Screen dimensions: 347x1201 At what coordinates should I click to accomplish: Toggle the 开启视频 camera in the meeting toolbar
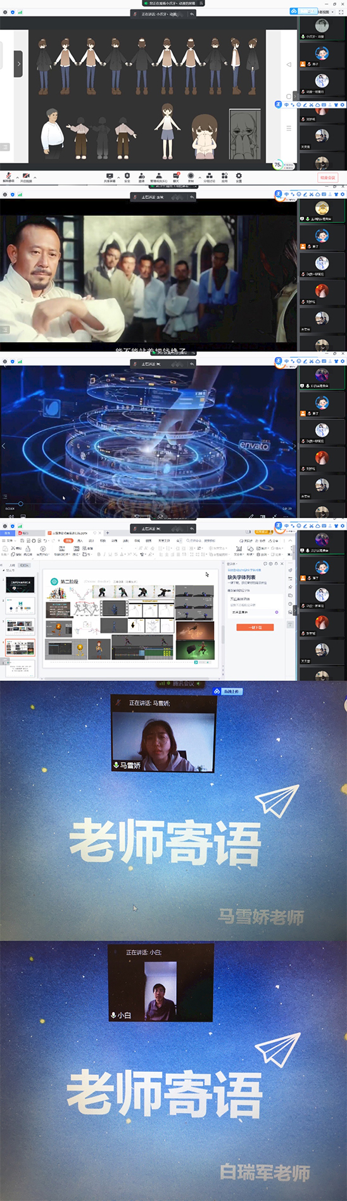26,177
